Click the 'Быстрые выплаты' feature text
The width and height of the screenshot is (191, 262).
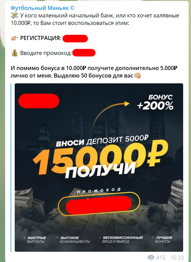coord(36,239)
